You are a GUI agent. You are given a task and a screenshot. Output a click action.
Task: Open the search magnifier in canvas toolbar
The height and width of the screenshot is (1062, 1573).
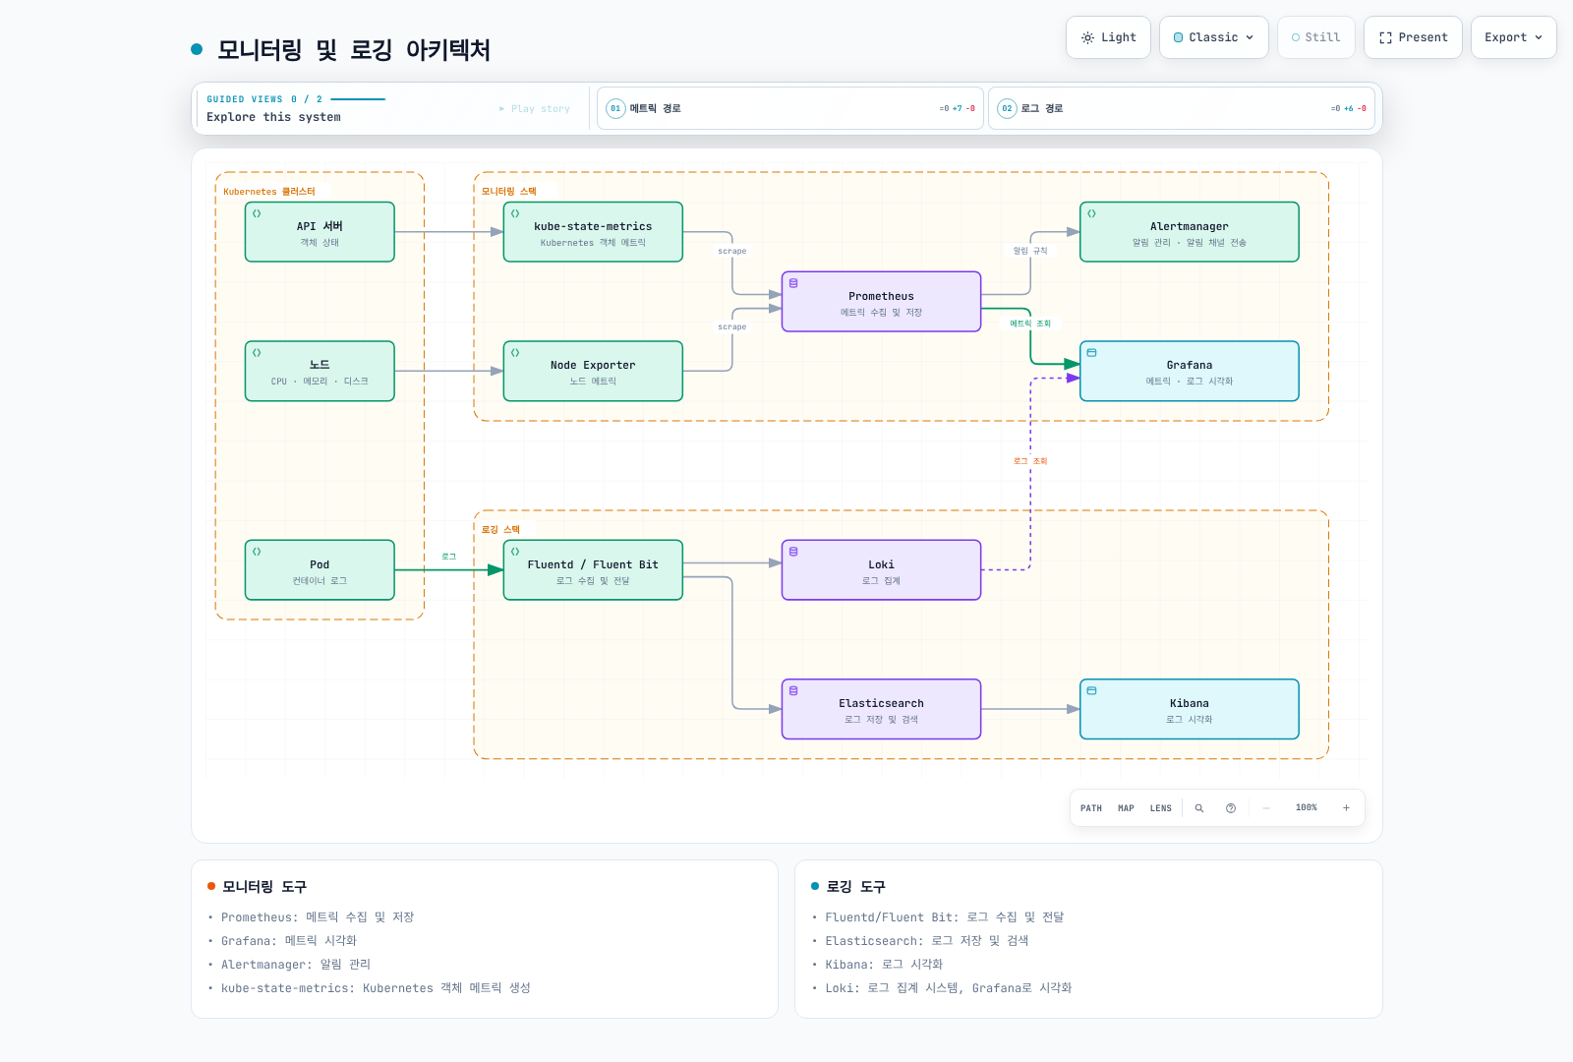pyautogui.click(x=1199, y=808)
